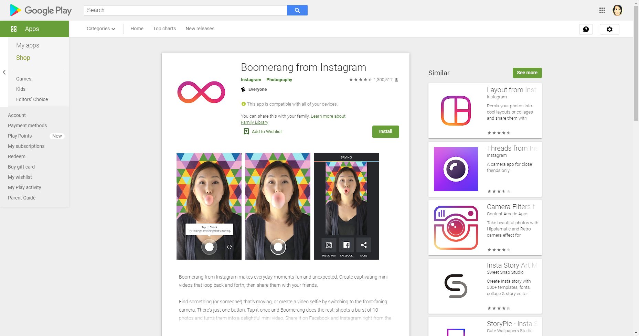
Task: Click into the Search input field
Action: (185, 10)
